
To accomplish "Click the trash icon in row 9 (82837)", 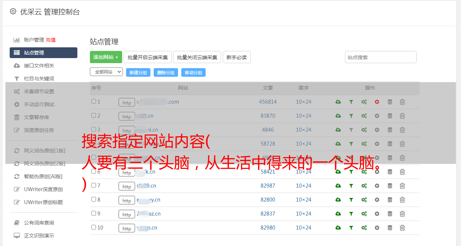I will (x=402, y=214).
